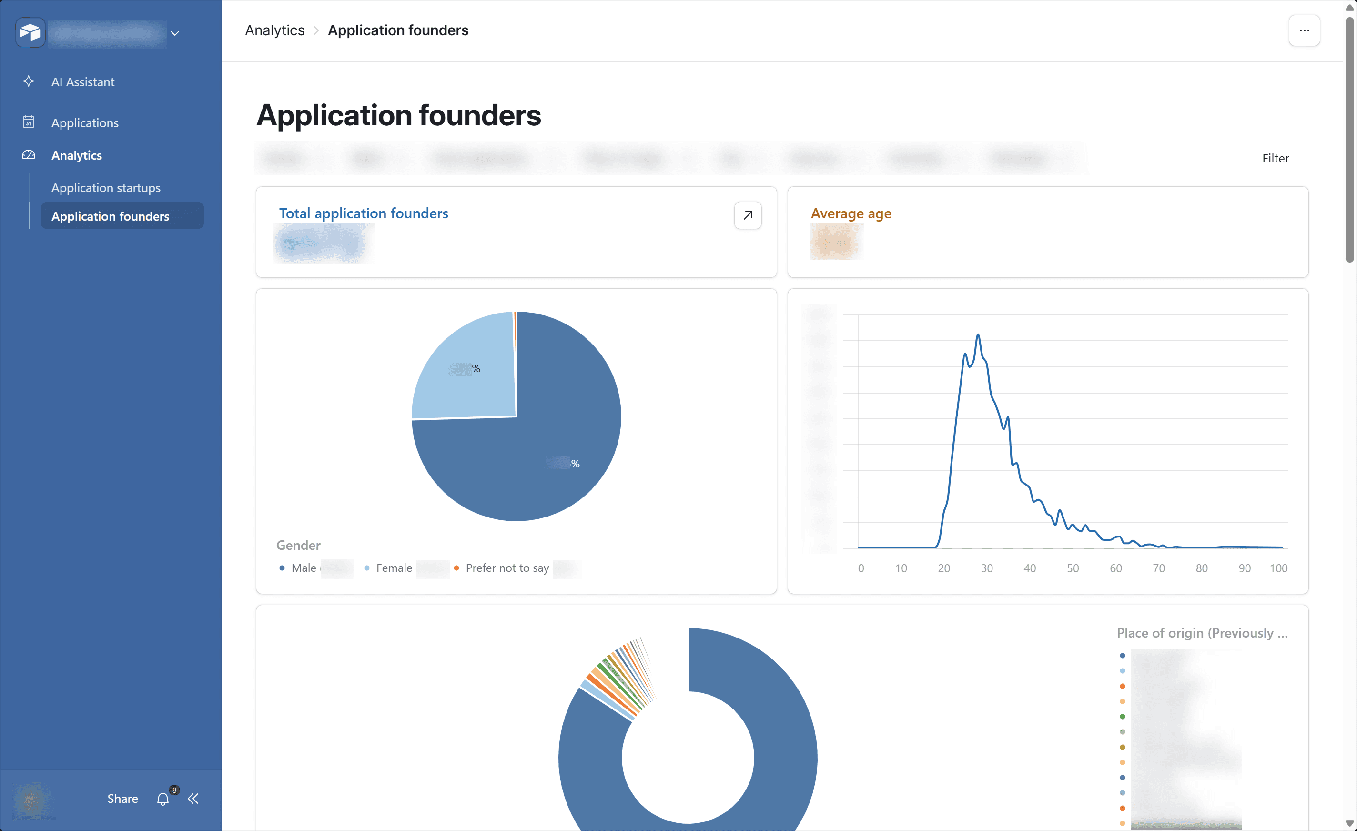Viewport: 1357px width, 831px height.
Task: Open notifications bell icon
Action: coord(162,799)
